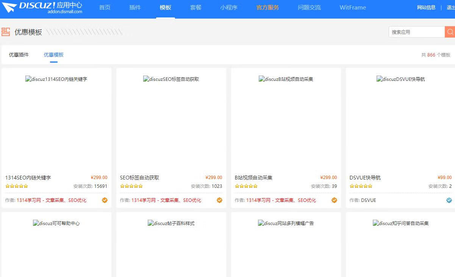Switch to the 优惠插件 tab
The height and width of the screenshot is (277, 455).
19,55
